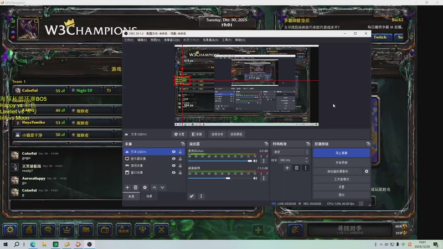Open OBS 编辑(E) menu
Image resolution: width=443 pixels, height=249 pixels.
pyautogui.click(x=142, y=40)
